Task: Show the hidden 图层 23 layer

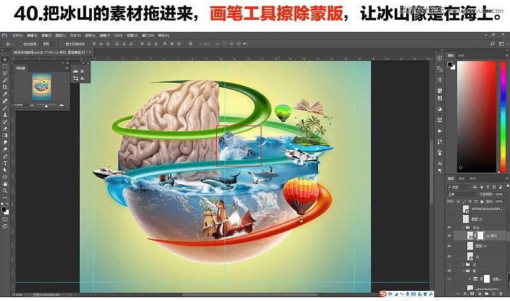Action: point(449,219)
